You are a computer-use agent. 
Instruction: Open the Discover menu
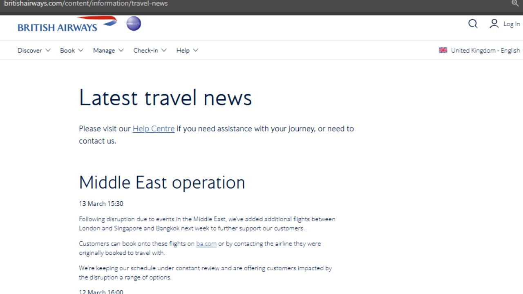point(30,50)
